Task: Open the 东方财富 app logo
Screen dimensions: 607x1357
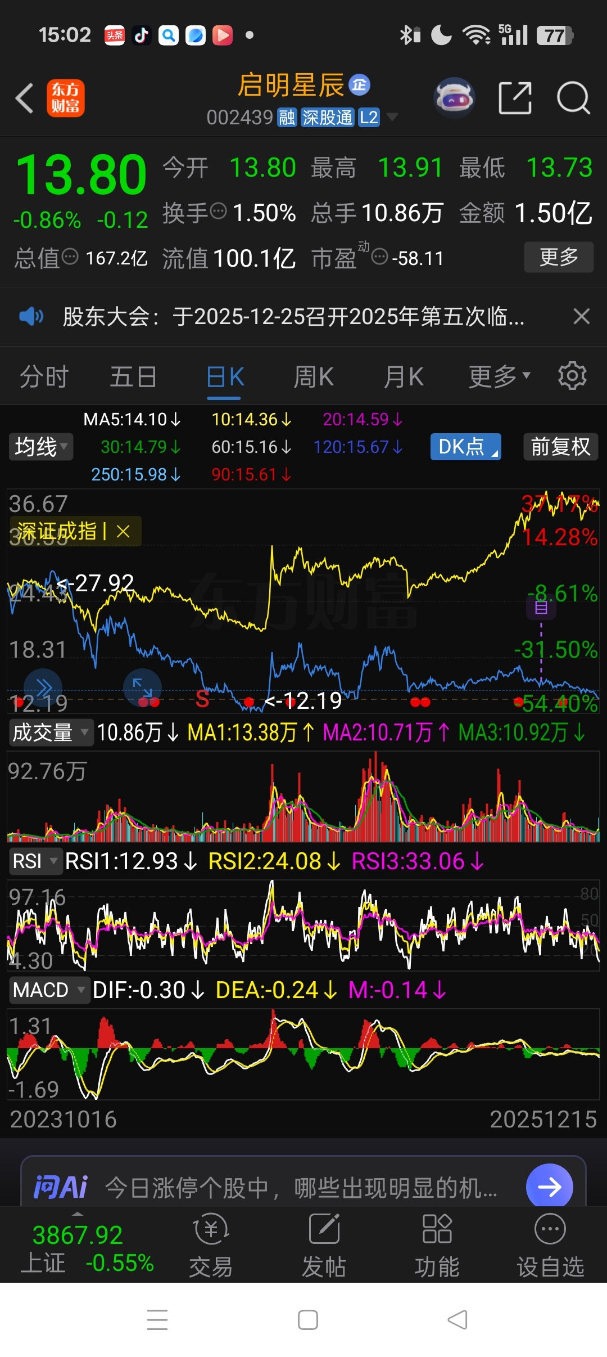Action: click(65, 98)
